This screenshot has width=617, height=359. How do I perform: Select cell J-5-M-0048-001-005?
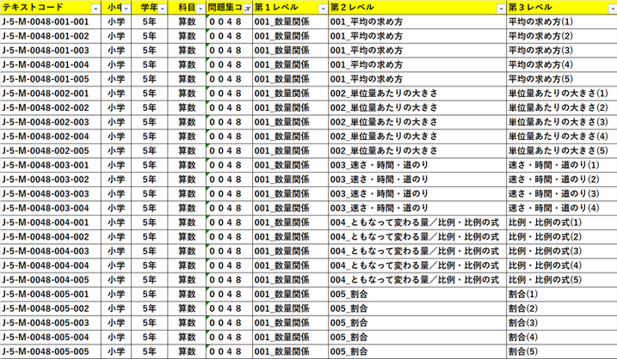51,79
